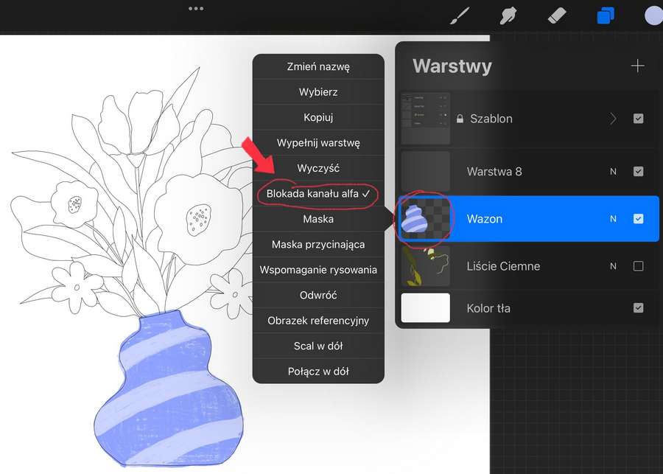Viewport: 663px width, 474px height.
Task: Select Scal w dół option
Action: [318, 346]
